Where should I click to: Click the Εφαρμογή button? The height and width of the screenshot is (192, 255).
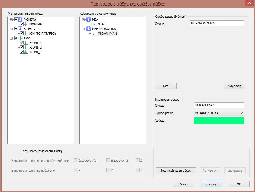211,184
